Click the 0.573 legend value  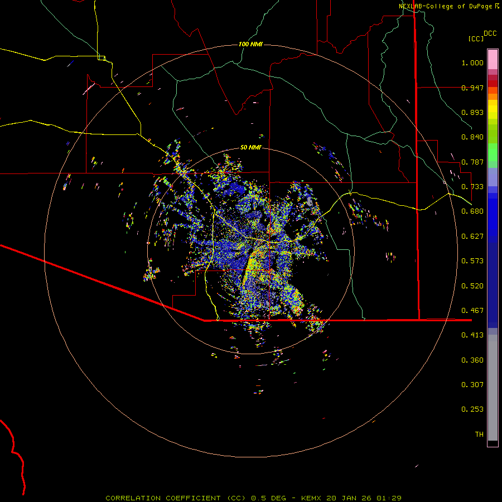point(472,261)
